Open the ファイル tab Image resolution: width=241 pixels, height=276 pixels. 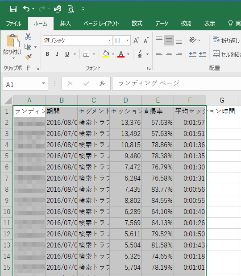click(13, 24)
